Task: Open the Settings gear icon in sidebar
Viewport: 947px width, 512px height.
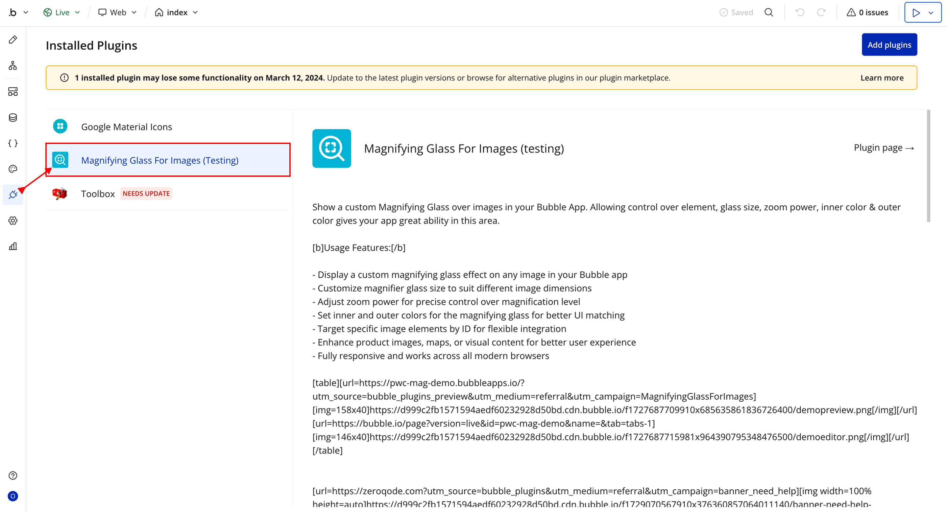Action: pyautogui.click(x=13, y=221)
